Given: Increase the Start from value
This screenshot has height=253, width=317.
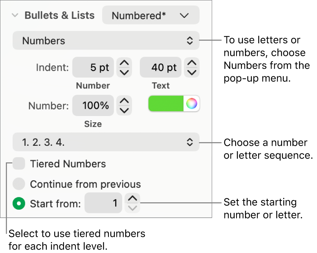Looking at the screenshot, I should click(132, 199).
